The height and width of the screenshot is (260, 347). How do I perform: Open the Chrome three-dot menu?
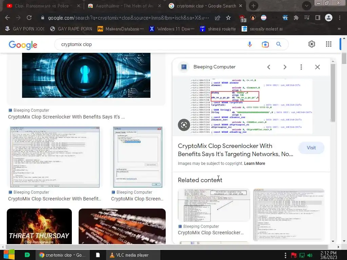[x=340, y=18]
